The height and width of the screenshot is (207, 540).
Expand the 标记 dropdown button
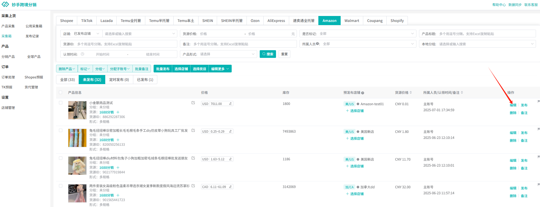pyautogui.click(x=85, y=69)
